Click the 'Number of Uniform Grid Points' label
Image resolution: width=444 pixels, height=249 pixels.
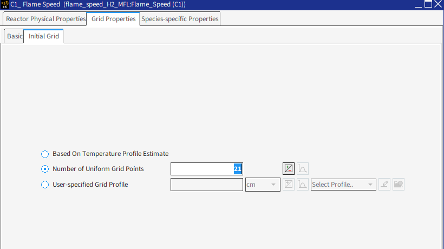pyautogui.click(x=98, y=169)
